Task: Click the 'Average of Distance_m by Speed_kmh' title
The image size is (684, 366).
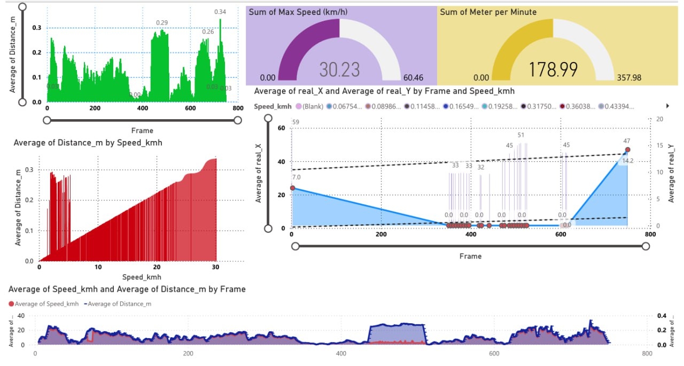Action: pyautogui.click(x=88, y=143)
